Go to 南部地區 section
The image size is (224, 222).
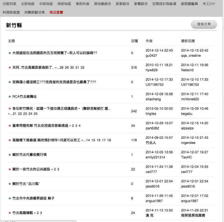point(64,4)
